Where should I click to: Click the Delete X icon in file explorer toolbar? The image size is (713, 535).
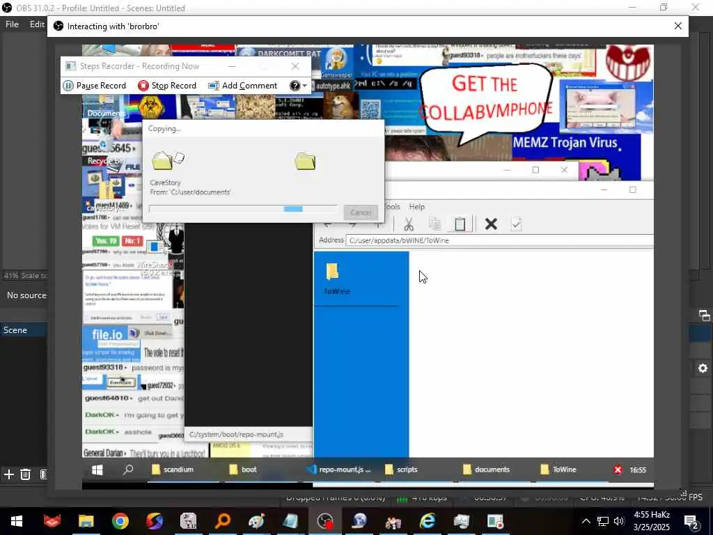coord(491,224)
